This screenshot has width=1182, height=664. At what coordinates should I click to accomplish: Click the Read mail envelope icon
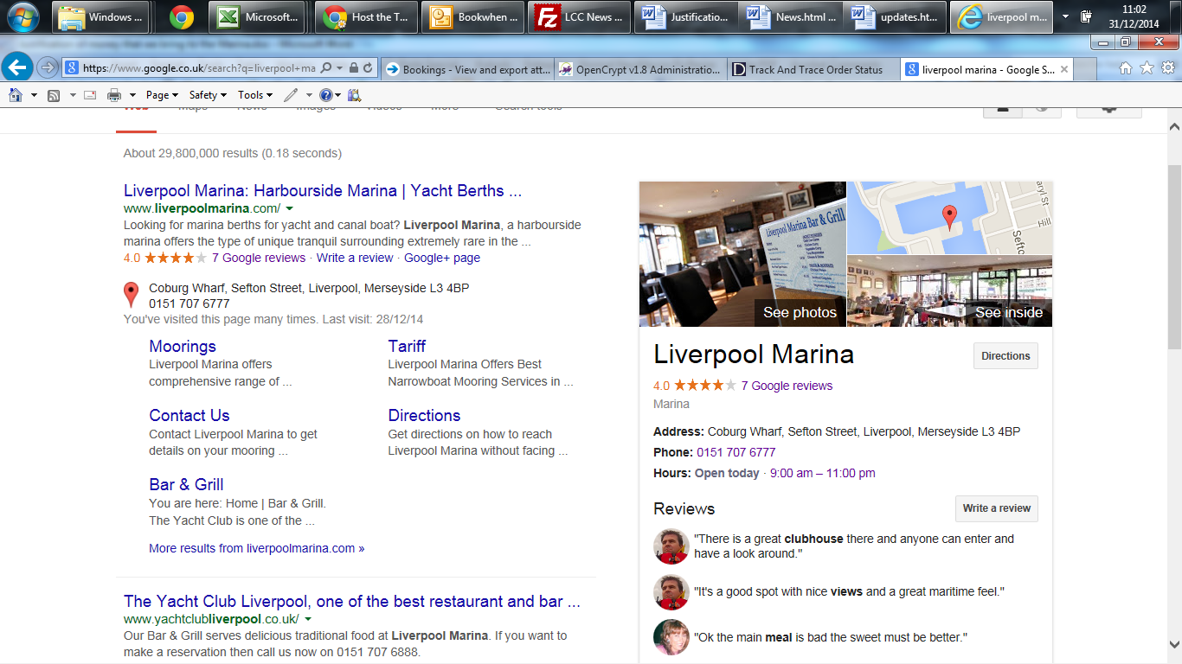tap(90, 95)
